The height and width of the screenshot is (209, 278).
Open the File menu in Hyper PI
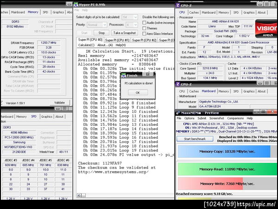point(76,10)
